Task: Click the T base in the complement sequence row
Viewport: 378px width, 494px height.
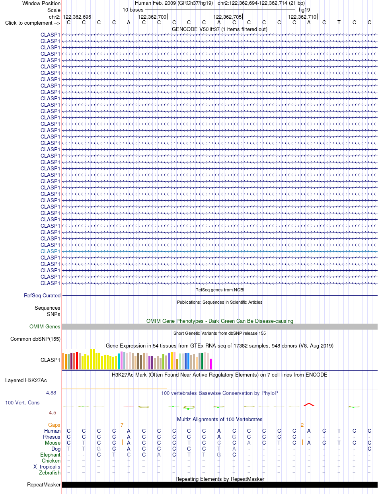Action: [339, 23]
